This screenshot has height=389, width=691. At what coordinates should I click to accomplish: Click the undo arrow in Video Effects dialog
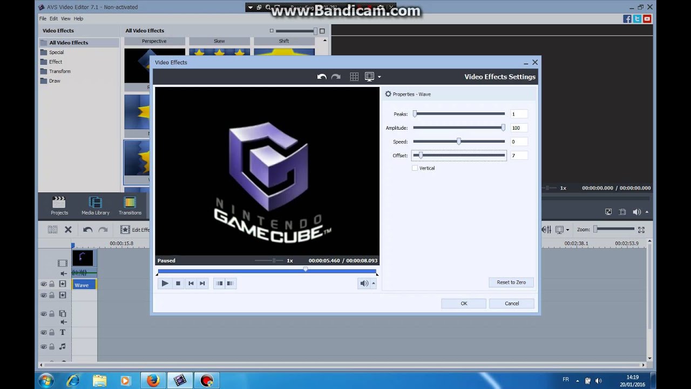pos(322,77)
